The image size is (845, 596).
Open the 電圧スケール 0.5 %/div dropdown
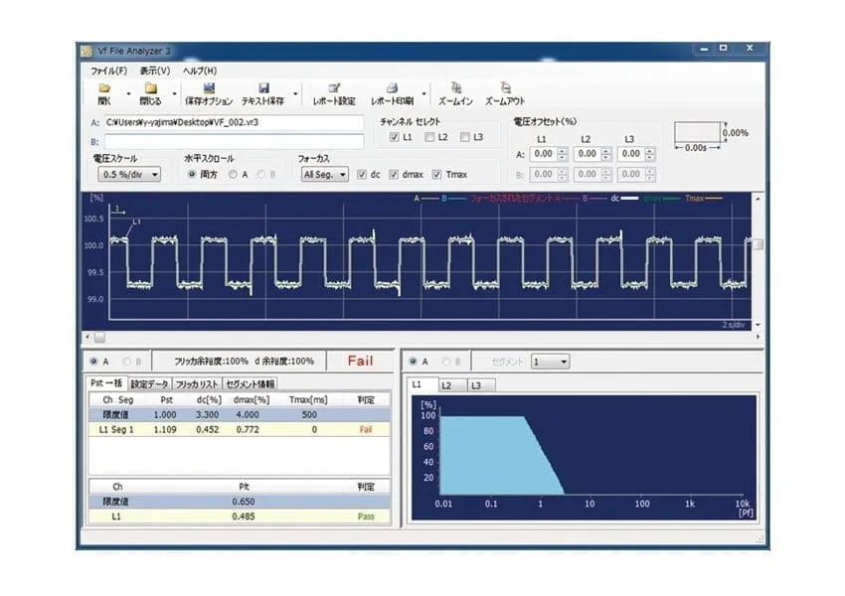click(x=129, y=175)
